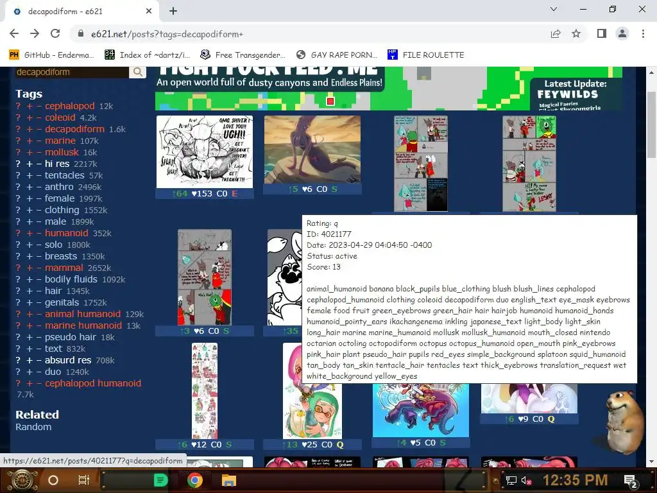The image size is (657, 493).
Task: Click the site search magnifier button
Action: [x=138, y=72]
